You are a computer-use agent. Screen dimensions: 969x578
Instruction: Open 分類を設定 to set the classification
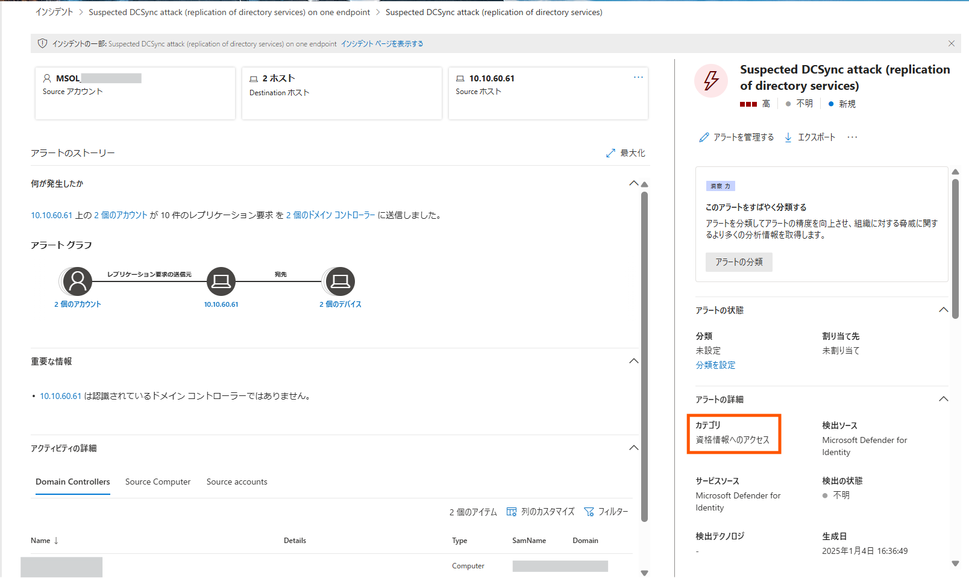[x=715, y=365]
